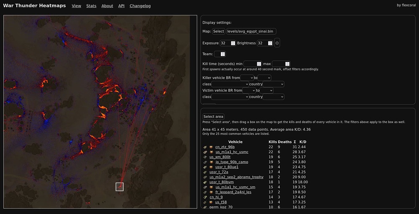This screenshot has width=419, height=214.
Task: Click the tank icon beside ussr_t_80ue1
Action: [x=205, y=167]
